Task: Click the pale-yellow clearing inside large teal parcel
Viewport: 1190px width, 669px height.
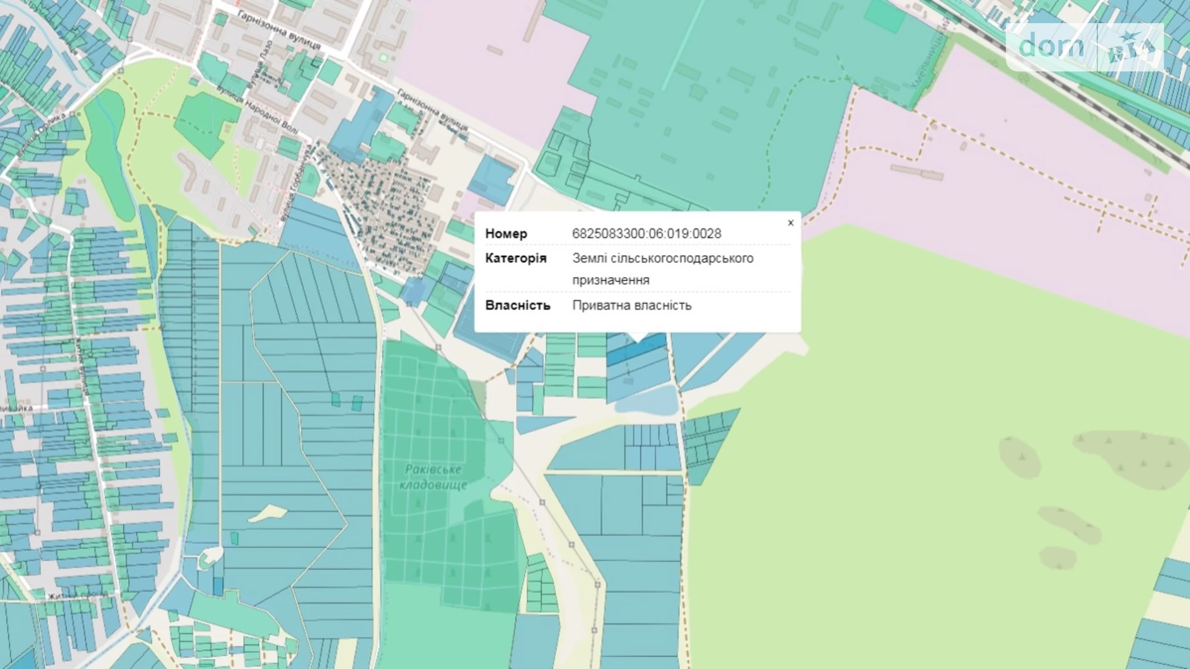Action: [268, 513]
